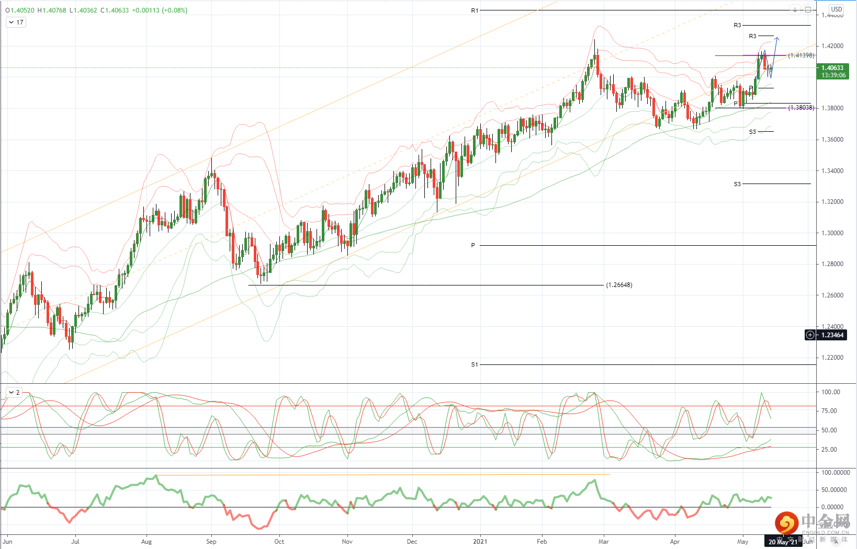Select the 1.26648 horizontal line label
The height and width of the screenshot is (549, 857).
(619, 285)
